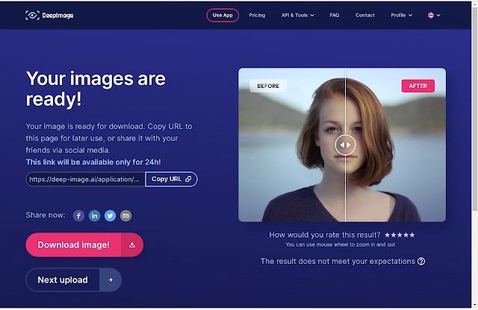Share result via email icon
The image size is (478, 310).
pos(125,215)
